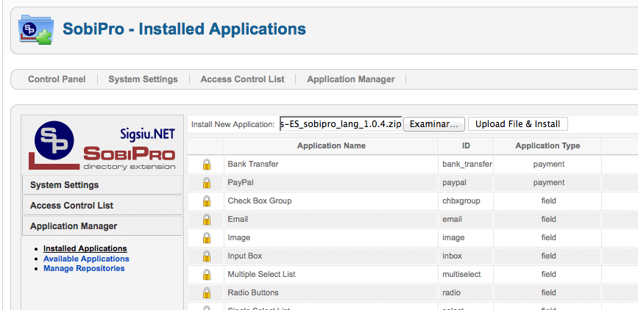Click the file path field with sobipro_lang zip
This screenshot has height=310, width=638.
341,124
